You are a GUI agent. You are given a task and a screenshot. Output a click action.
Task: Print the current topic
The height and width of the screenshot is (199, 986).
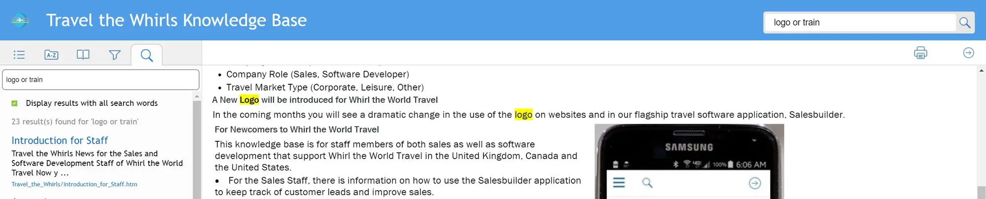point(920,53)
